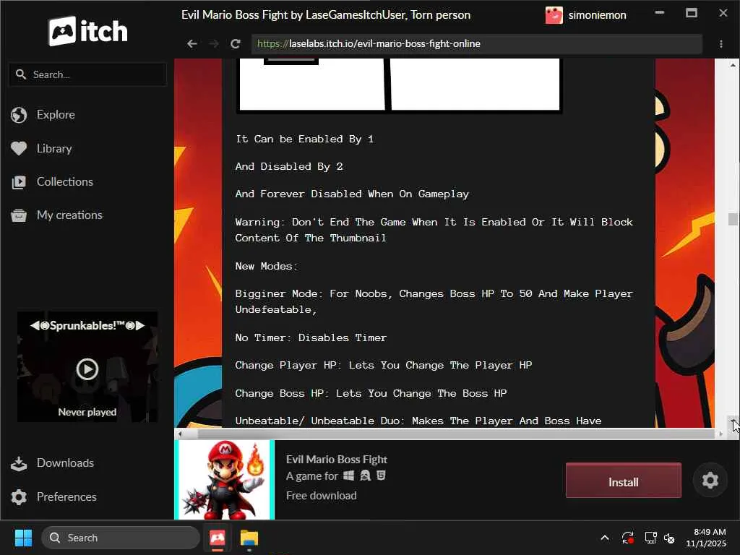Click the sync status tray icon
740x555 pixels.
[x=628, y=538]
